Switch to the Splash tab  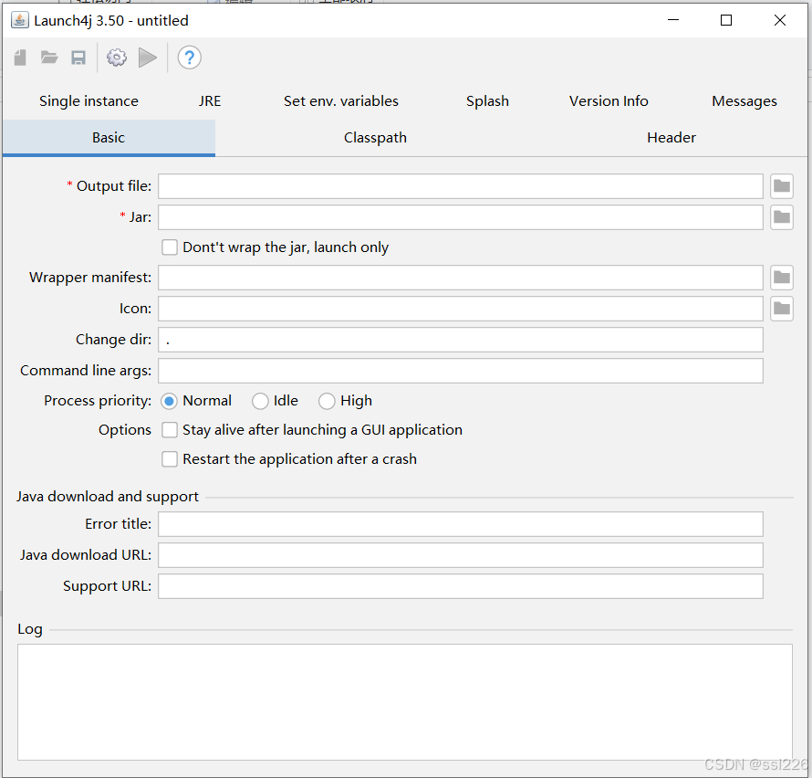coord(487,101)
